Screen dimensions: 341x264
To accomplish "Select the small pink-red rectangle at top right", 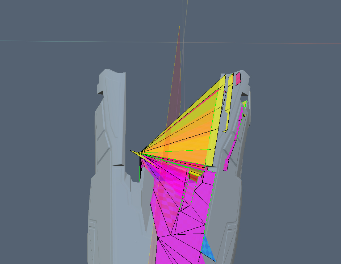I will (x=238, y=78).
